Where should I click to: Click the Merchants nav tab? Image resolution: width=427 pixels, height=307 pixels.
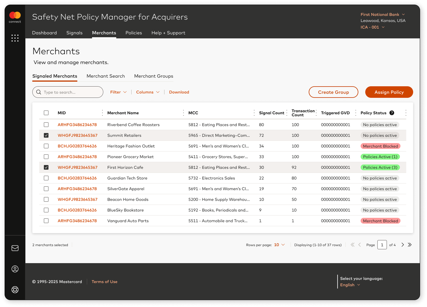tap(104, 33)
